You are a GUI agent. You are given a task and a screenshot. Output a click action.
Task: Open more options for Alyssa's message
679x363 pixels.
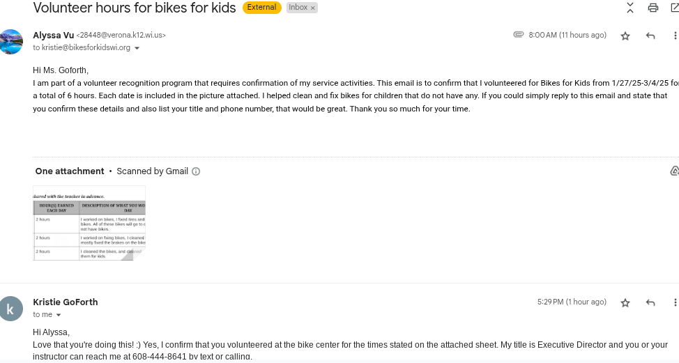click(x=674, y=36)
